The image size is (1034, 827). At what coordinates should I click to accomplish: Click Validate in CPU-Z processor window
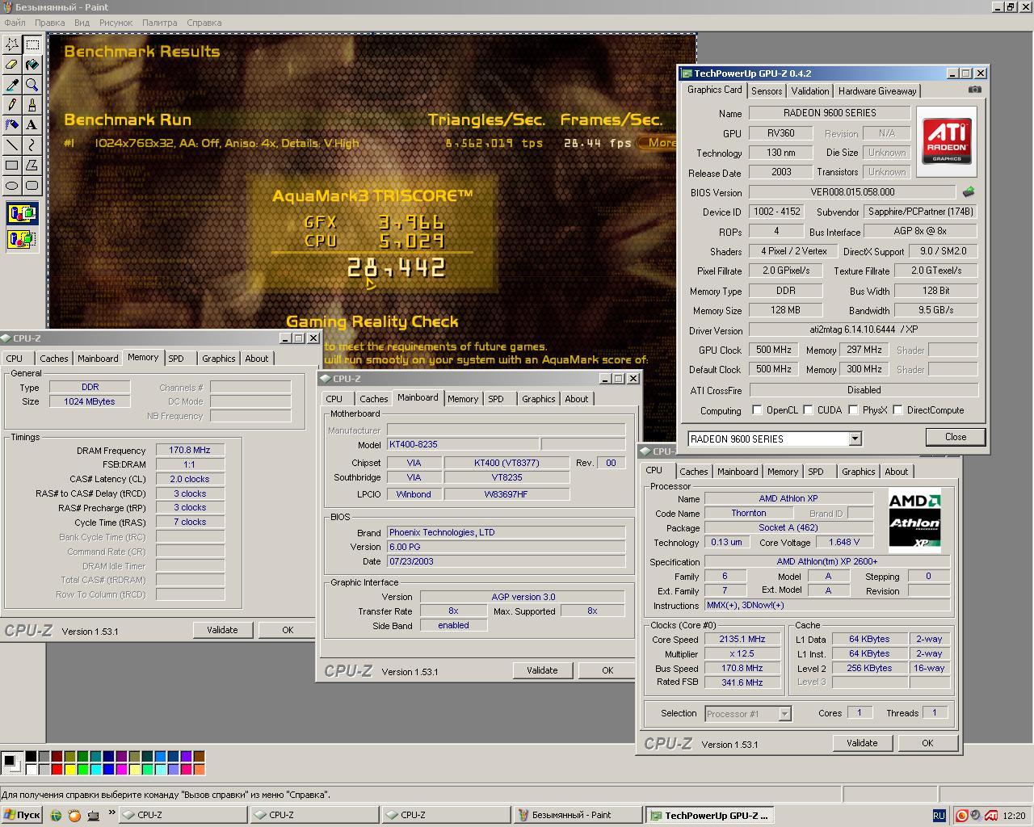(x=862, y=743)
